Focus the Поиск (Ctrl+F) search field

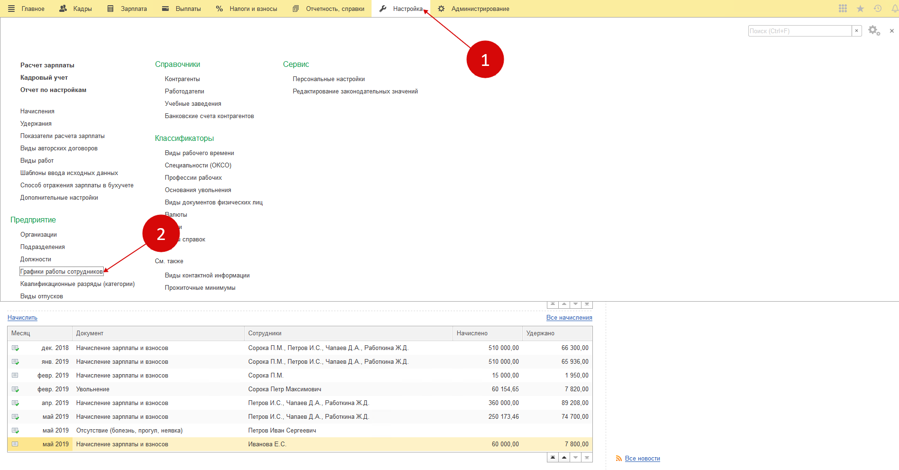800,31
